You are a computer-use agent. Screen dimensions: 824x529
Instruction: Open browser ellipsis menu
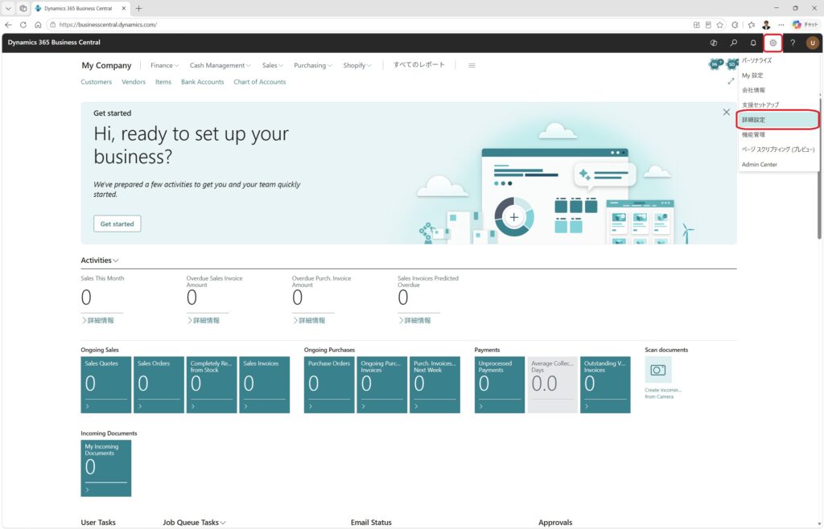coord(781,25)
